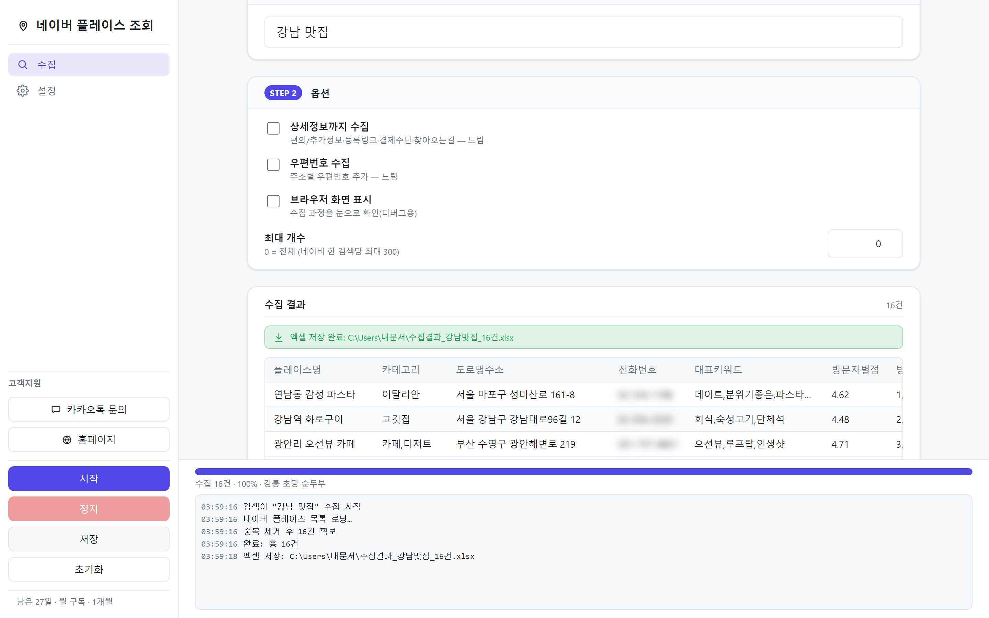Viewport: 989px width, 618px height.
Task: Toggle 브라우저 화면 표시 checkbox
Action: pos(273,201)
